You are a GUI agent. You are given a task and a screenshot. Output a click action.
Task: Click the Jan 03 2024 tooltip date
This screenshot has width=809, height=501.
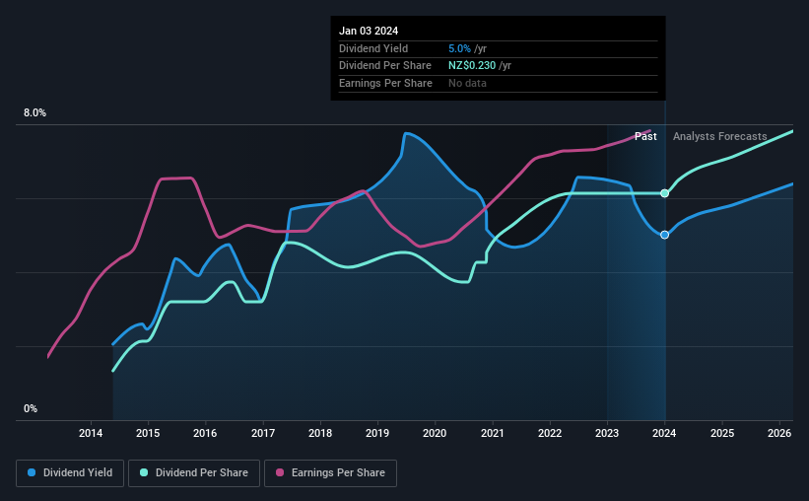pyautogui.click(x=369, y=31)
